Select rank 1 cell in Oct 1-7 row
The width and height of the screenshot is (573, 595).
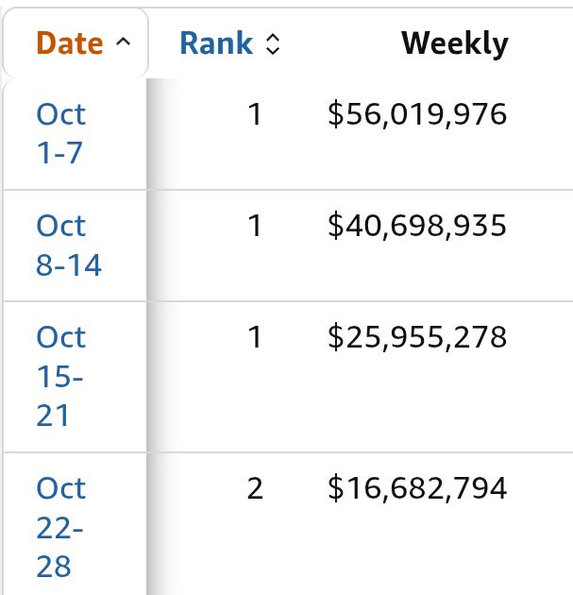point(255,114)
